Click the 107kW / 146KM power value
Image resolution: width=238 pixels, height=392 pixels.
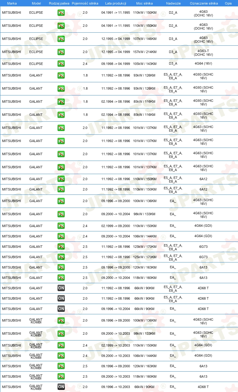tap(145, 39)
